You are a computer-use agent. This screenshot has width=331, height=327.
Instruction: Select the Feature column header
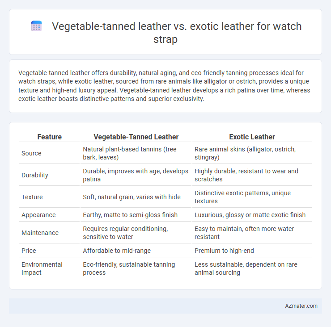[49, 137]
